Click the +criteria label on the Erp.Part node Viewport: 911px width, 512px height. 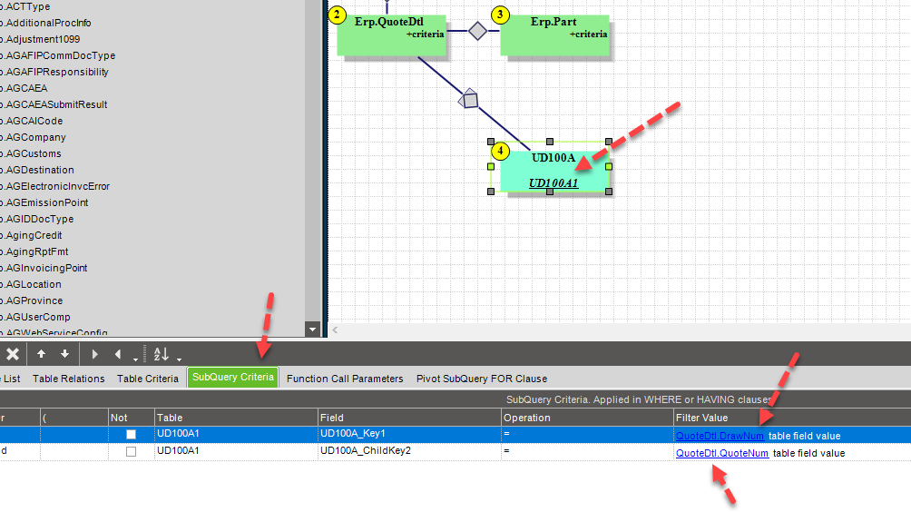[x=588, y=34]
